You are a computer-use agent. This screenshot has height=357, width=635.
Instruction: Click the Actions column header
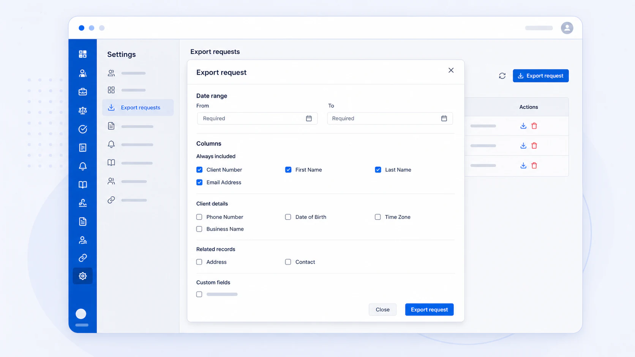coord(528,107)
